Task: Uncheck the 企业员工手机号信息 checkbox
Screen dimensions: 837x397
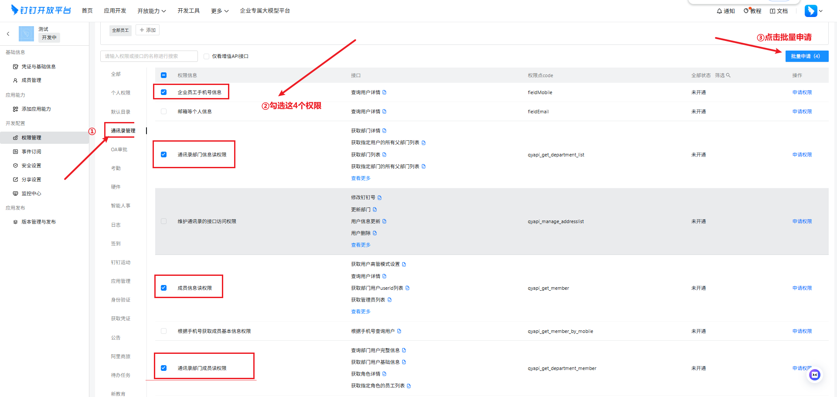Action: [x=164, y=92]
